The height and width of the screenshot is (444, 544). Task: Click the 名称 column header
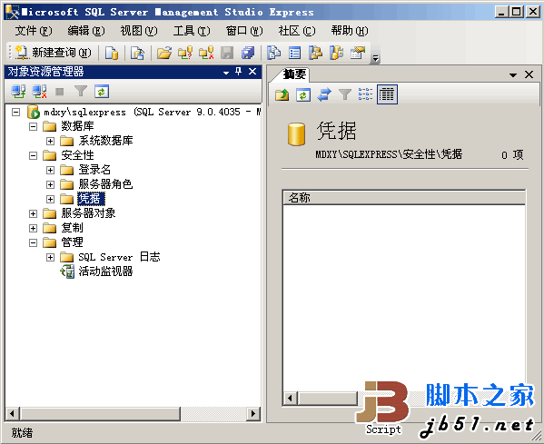(404, 198)
